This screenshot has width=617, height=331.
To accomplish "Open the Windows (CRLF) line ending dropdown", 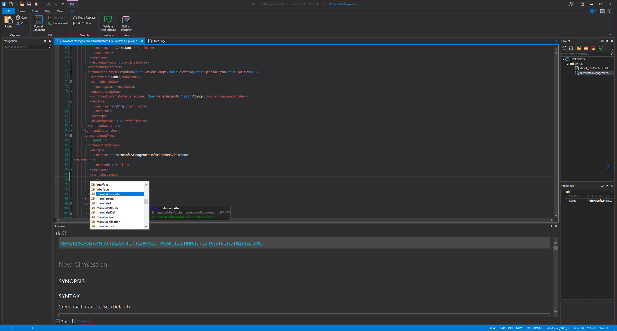I will 558,328.
